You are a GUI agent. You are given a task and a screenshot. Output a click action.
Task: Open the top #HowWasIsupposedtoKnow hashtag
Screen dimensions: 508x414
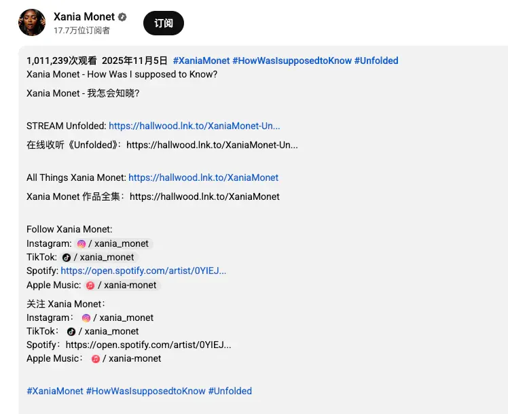tap(292, 61)
